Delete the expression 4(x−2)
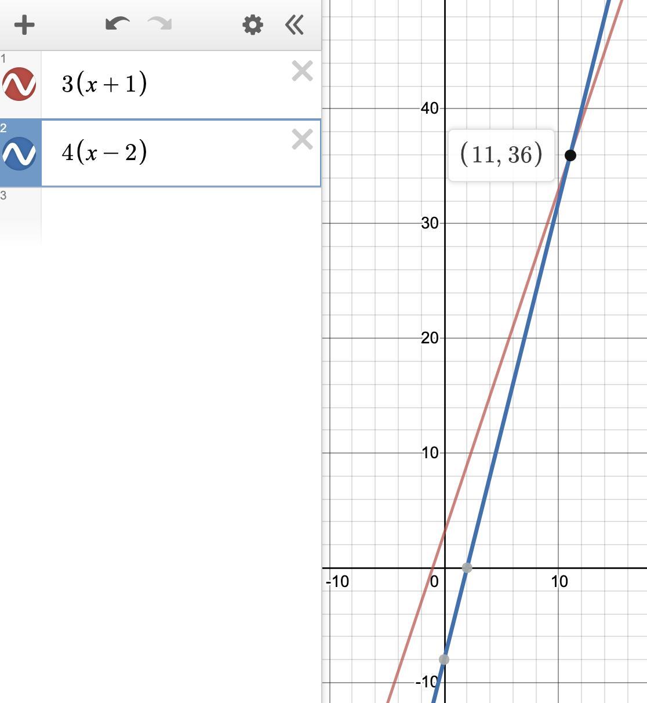 click(x=302, y=140)
